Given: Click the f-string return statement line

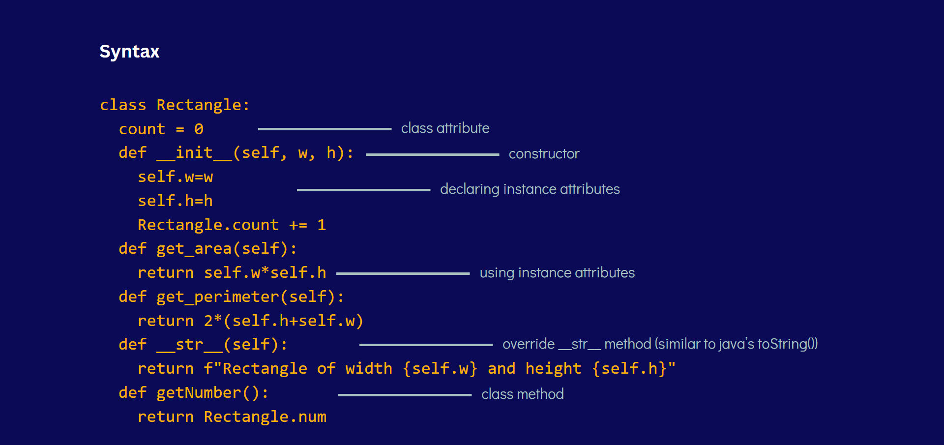Looking at the screenshot, I should (406, 369).
